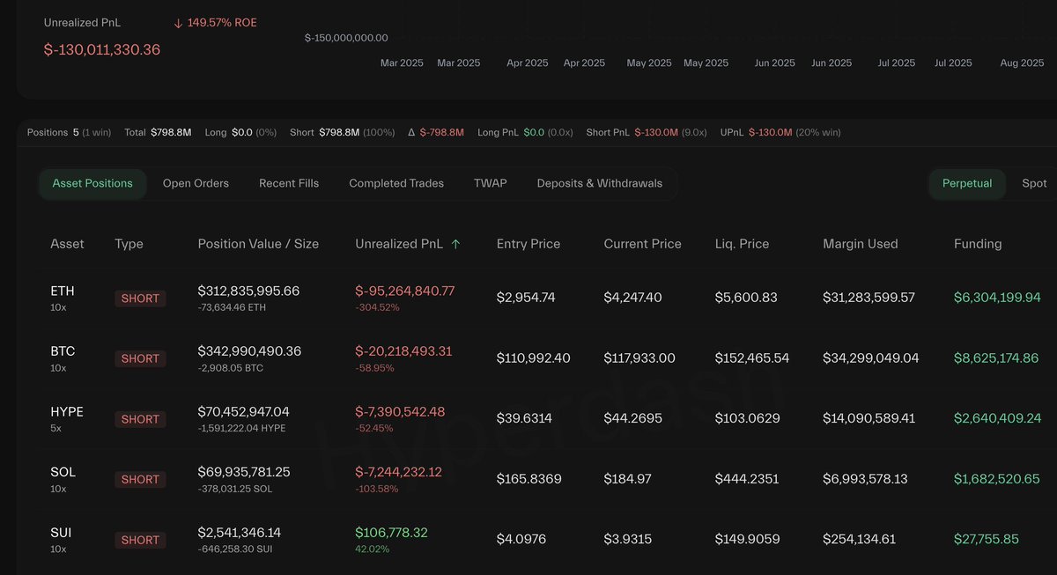Open the Deposits & Withdrawals tab
The height and width of the screenshot is (575, 1057).
599,183
